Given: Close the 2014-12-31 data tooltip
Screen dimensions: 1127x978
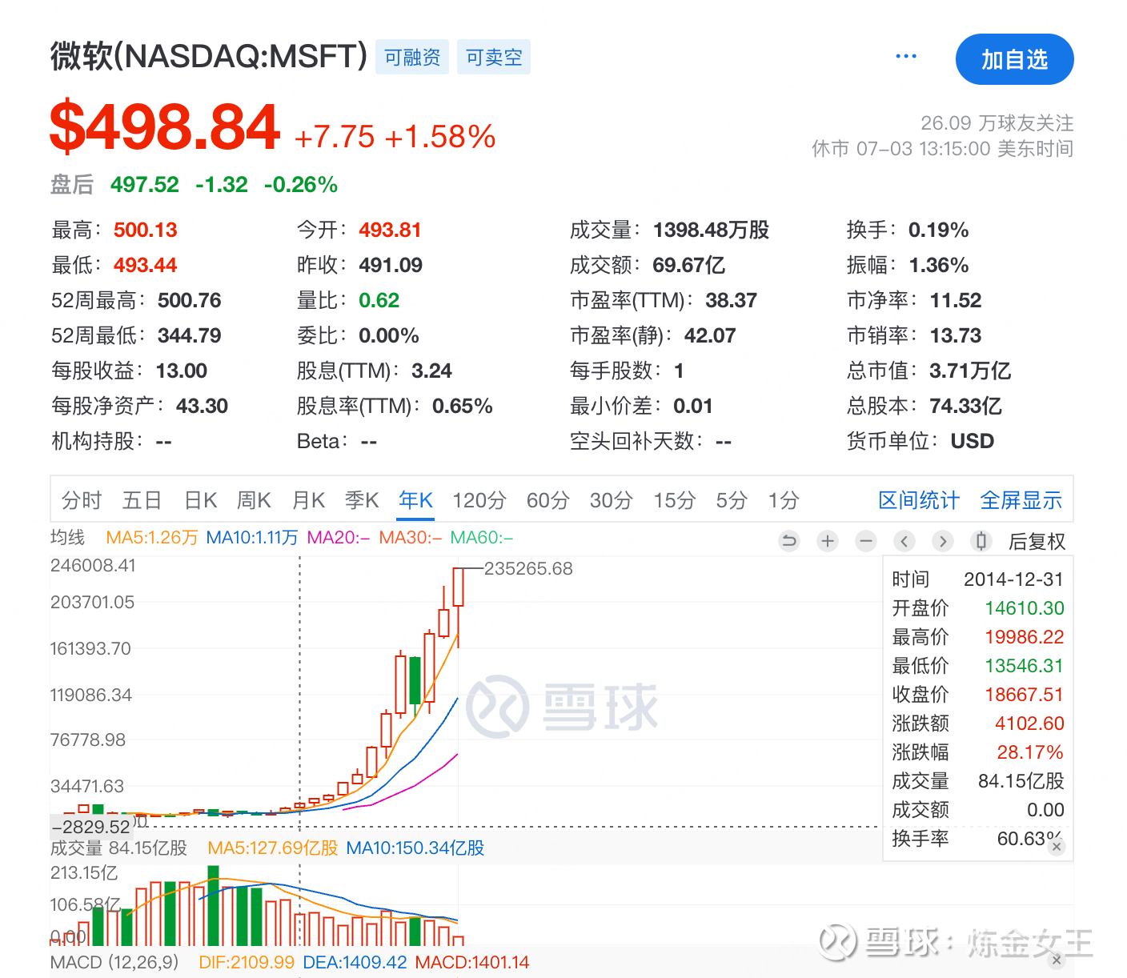Looking at the screenshot, I should 1057,846.
